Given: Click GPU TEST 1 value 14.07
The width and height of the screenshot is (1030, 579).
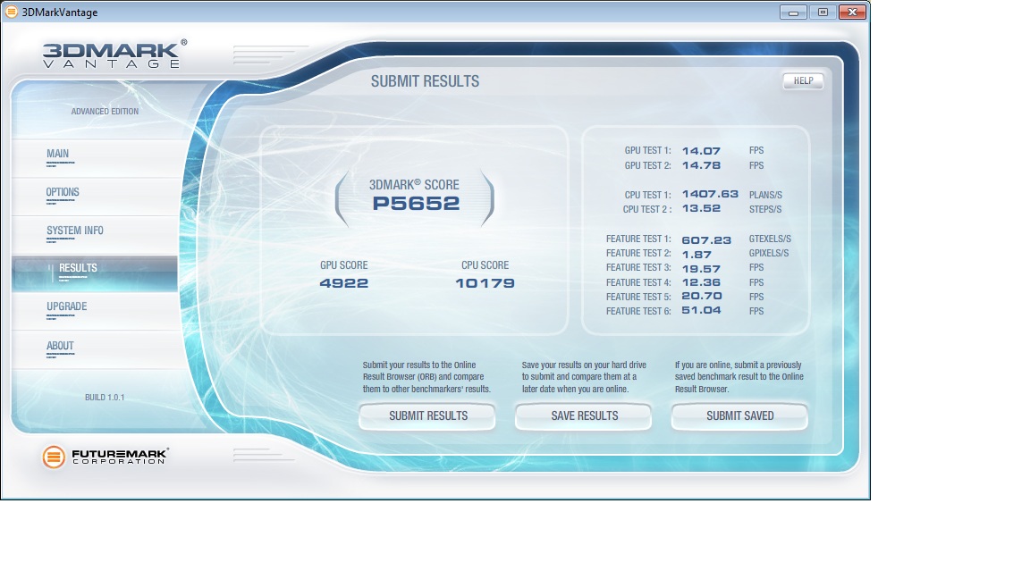Looking at the screenshot, I should point(701,151).
